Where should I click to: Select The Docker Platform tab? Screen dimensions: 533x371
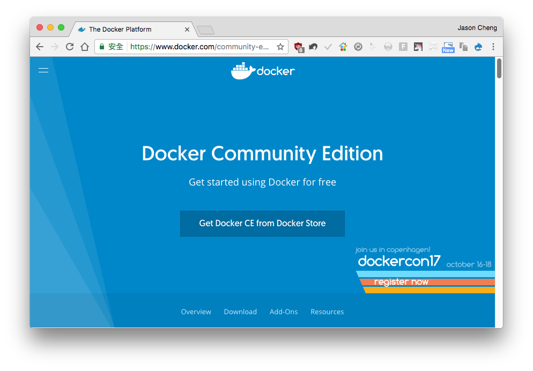pos(132,29)
